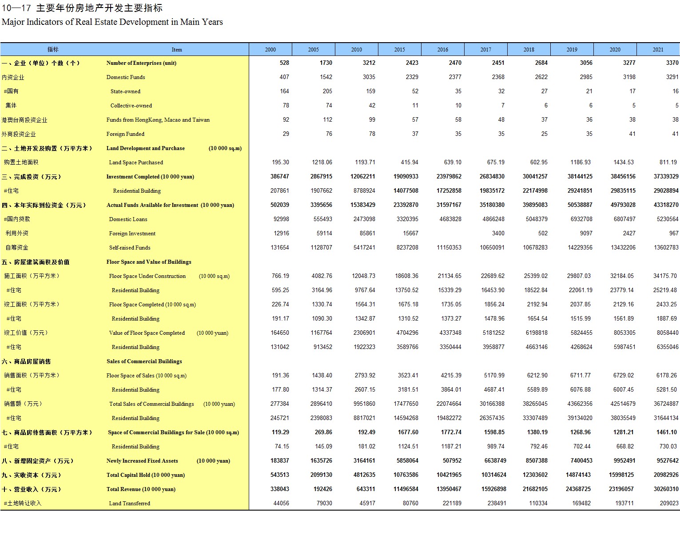Click the 2015 column header
The height and width of the screenshot is (539, 680).
(400, 49)
